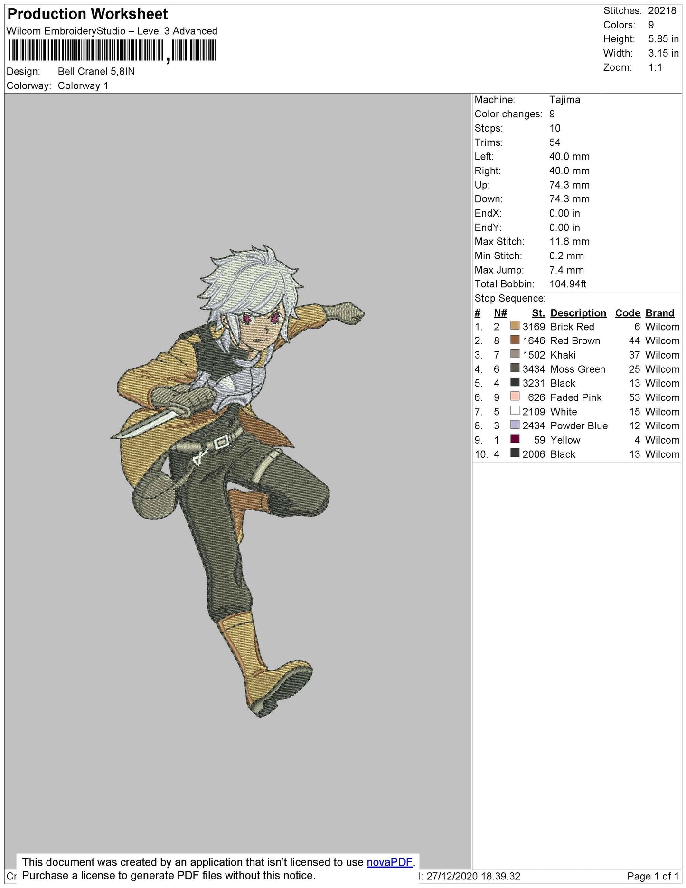Click the Trims value '54'
The image size is (686, 888).
(554, 142)
